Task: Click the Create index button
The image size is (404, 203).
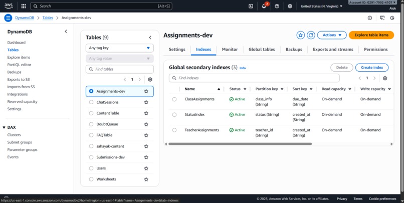Action: coord(372,68)
